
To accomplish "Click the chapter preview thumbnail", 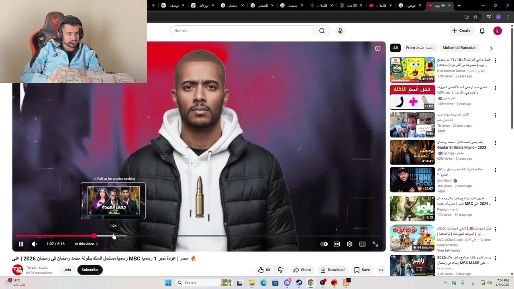I will click(x=113, y=201).
